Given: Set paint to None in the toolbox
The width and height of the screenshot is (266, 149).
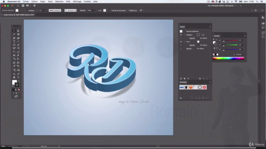Looking at the screenshot, I should 19,90.
